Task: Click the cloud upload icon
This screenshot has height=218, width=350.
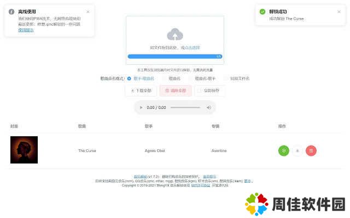Action: [x=175, y=35]
